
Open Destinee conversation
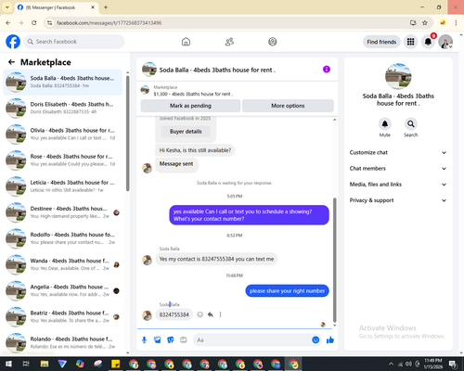tap(63, 212)
